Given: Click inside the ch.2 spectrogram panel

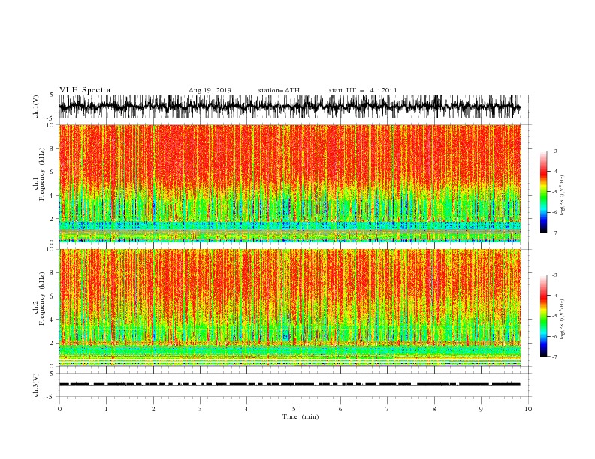Looking at the screenshot, I should point(289,307).
